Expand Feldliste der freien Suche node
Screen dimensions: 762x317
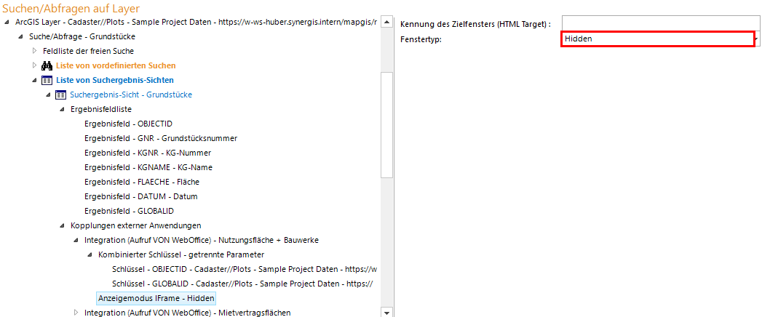(34, 51)
